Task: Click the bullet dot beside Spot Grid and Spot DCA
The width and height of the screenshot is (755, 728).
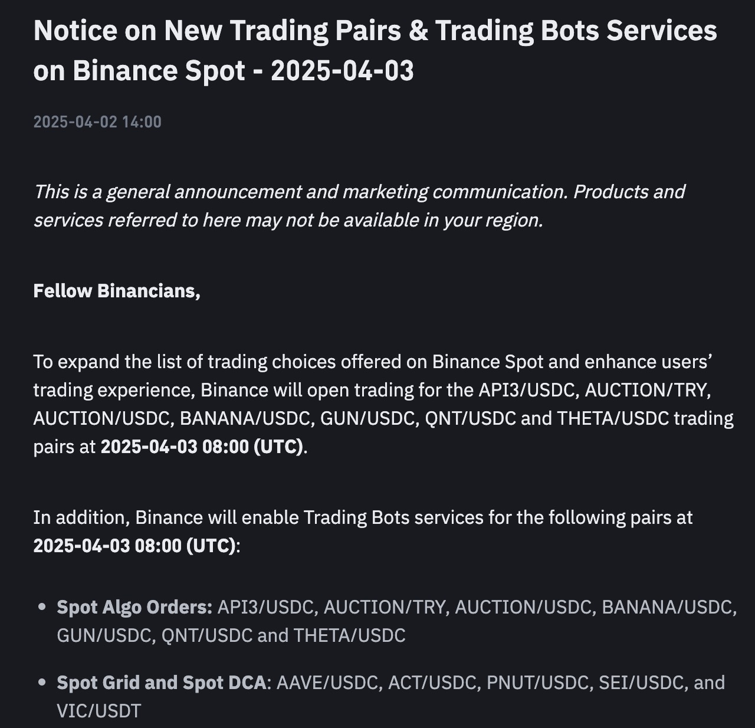Action: [x=41, y=682]
